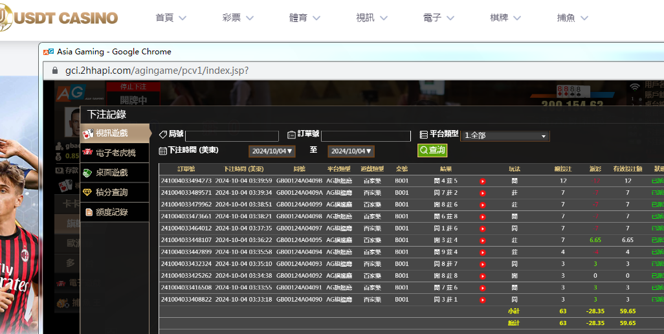Viewport: 664px width, 334px height.
Task: Expand the 彩票 navigation menu
Action: tap(238, 18)
